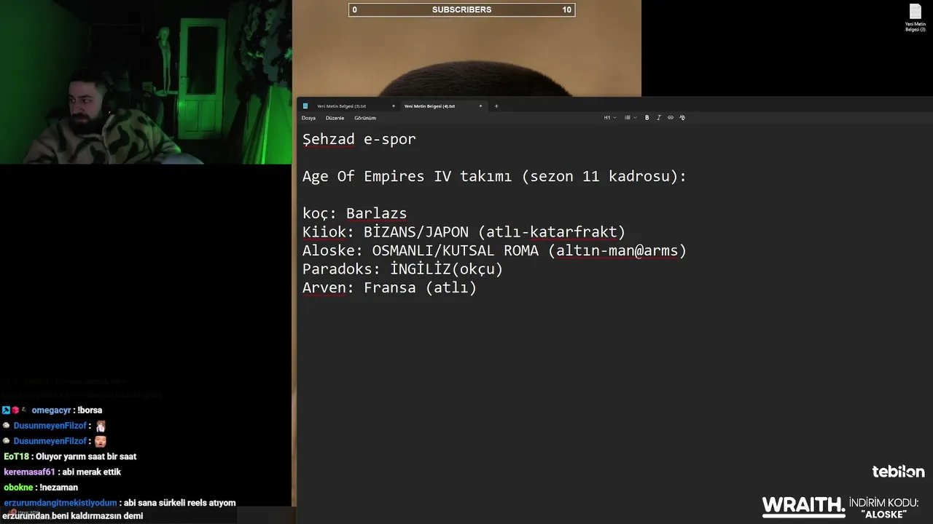Open the list style dropdown
933x524 pixels.
(631, 118)
